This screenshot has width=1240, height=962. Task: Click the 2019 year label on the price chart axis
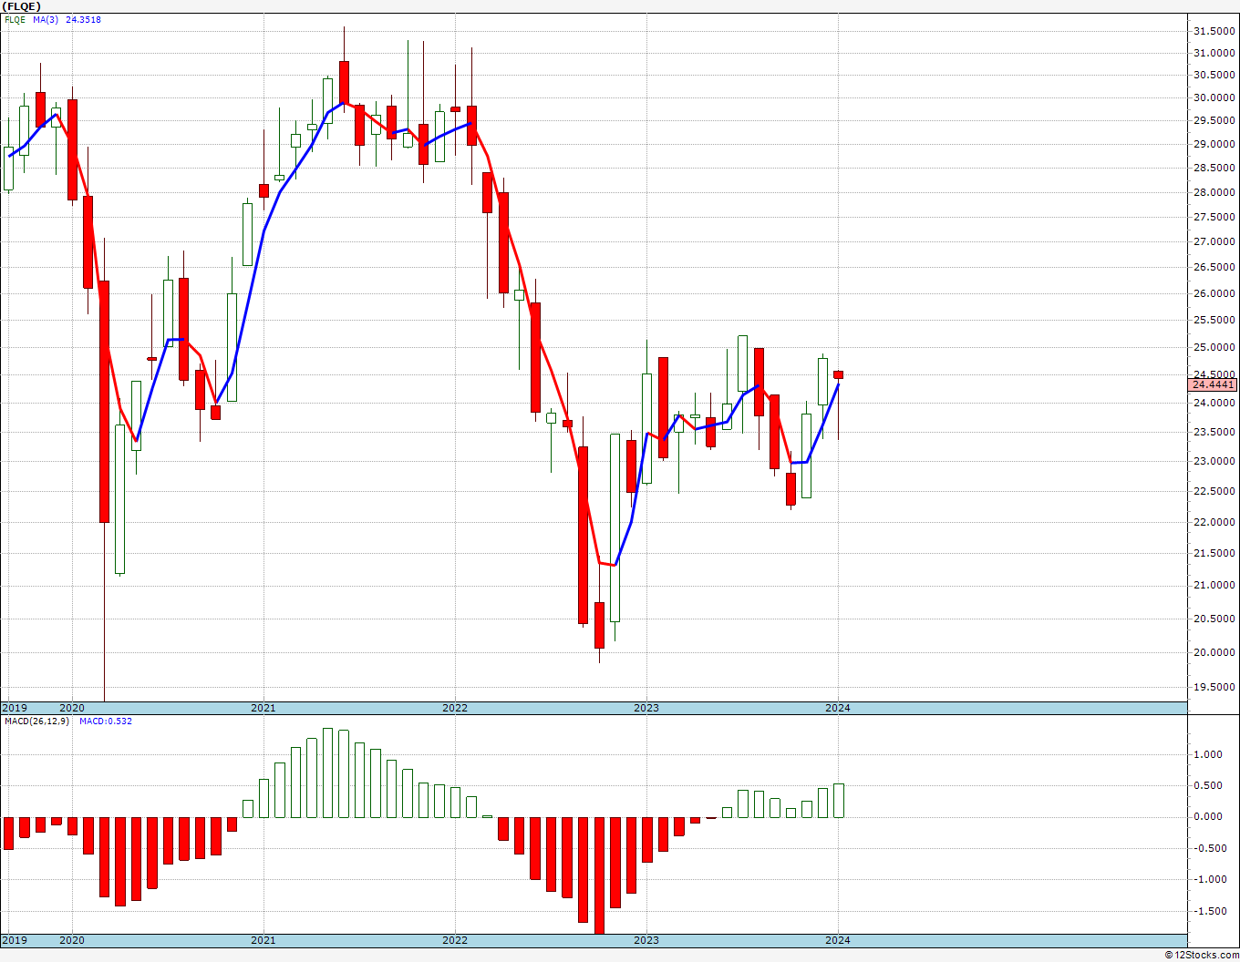(14, 708)
